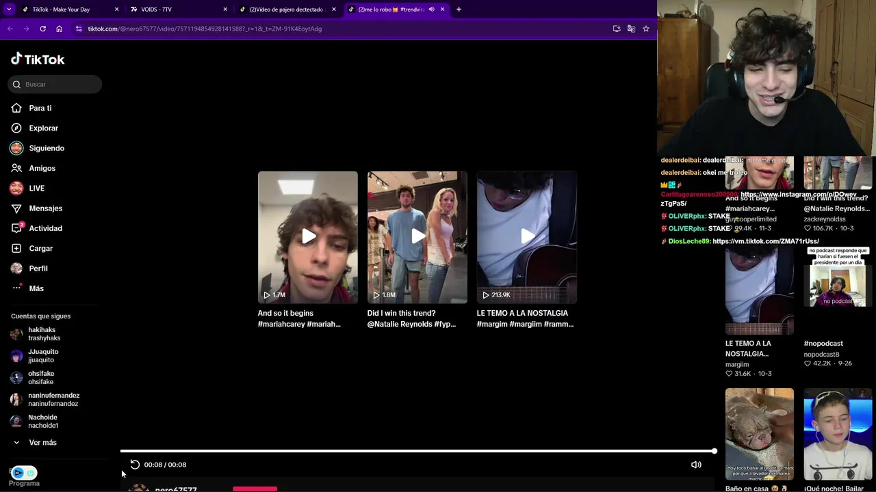Screen dimensions: 876x492
Task: Open the Explorar page
Action: click(x=43, y=128)
